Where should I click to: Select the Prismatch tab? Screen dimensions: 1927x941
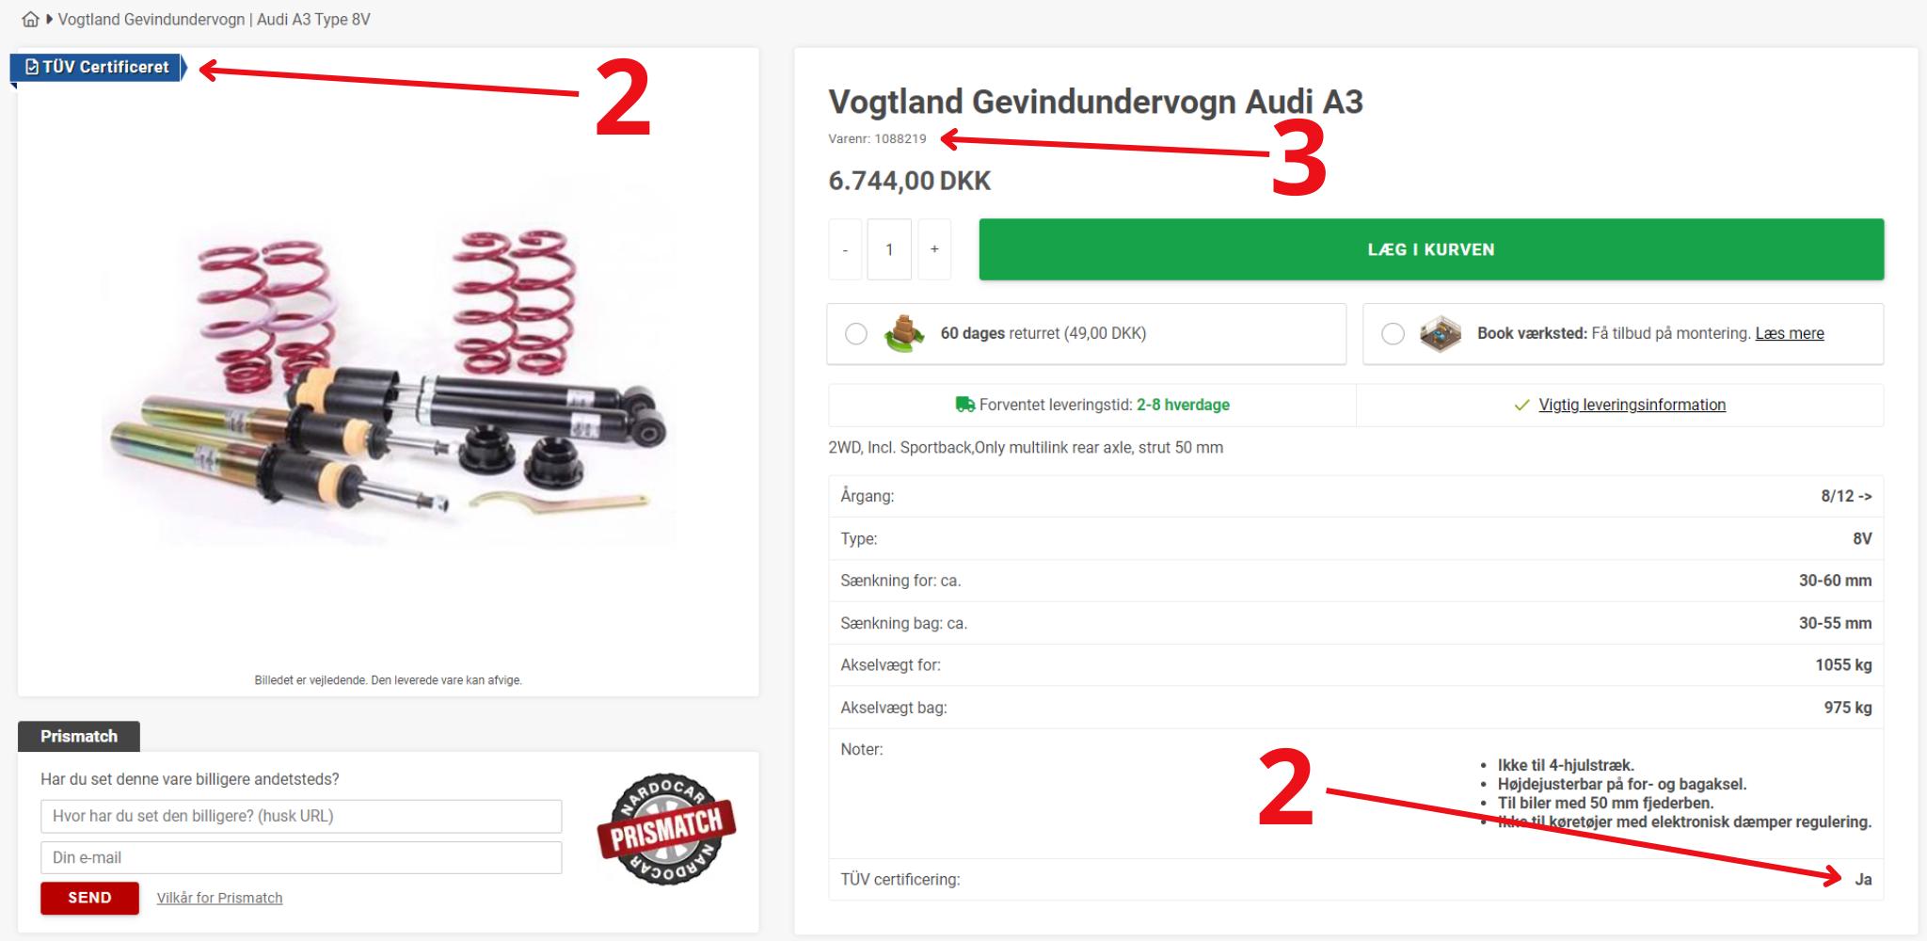[x=79, y=737]
